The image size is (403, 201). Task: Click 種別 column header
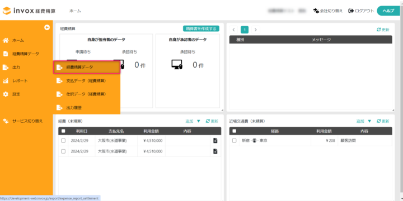(x=240, y=40)
